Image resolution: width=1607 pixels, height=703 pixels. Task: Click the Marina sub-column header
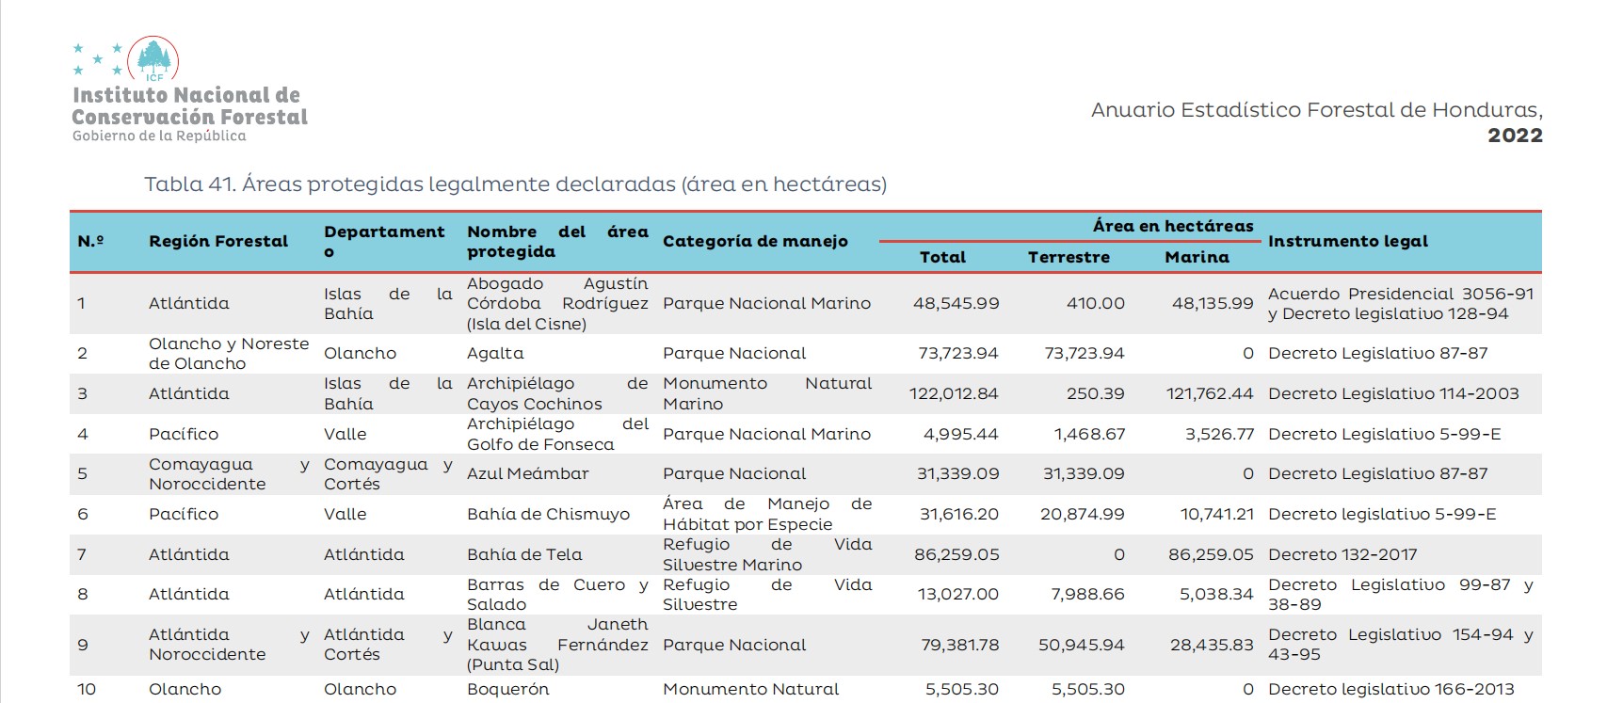(1197, 258)
